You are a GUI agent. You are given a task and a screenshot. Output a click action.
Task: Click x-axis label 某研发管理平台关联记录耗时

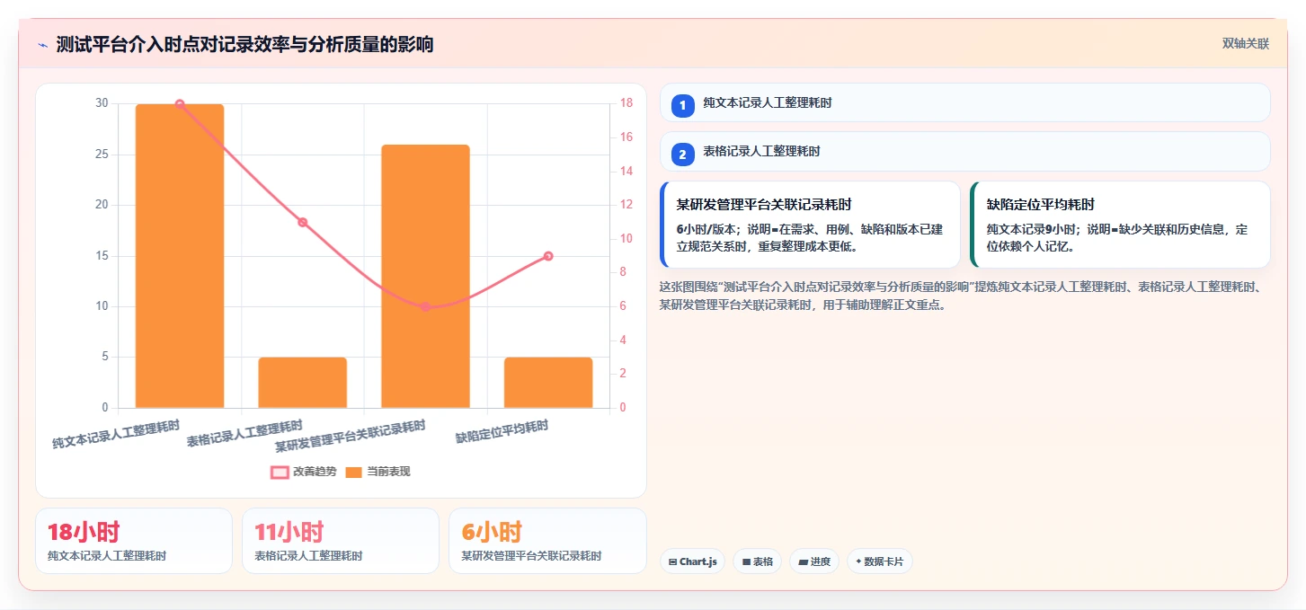pyautogui.click(x=351, y=435)
